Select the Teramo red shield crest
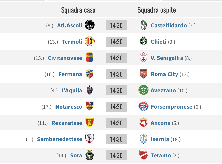This screenshot has width=222, height=164. coord(143,155)
